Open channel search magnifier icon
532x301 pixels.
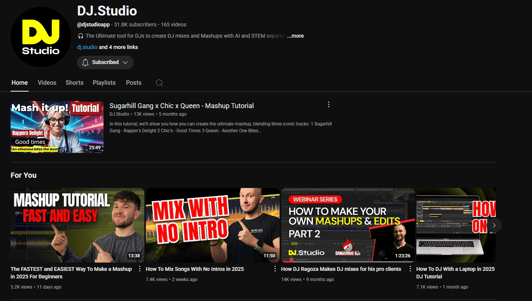[x=159, y=83]
